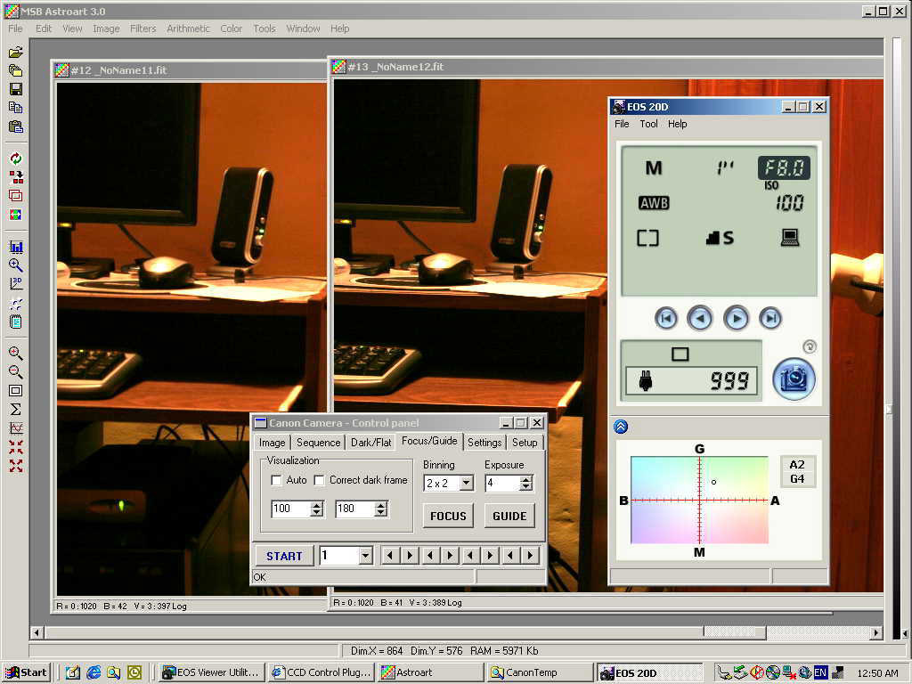This screenshot has height=684, width=912.
Task: Click the Paste clipboard icon
Action: click(x=16, y=126)
